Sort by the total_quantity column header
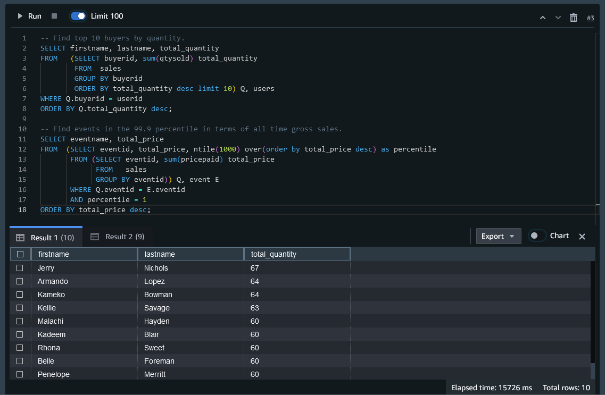605x395 pixels. 297,254
